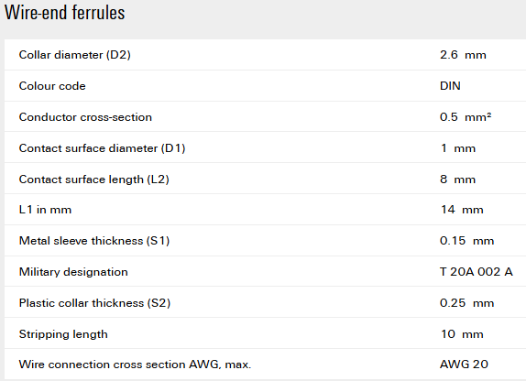Screen dimensions: 526x381
Task: Select the L1 in mm label
Action: tap(45, 210)
